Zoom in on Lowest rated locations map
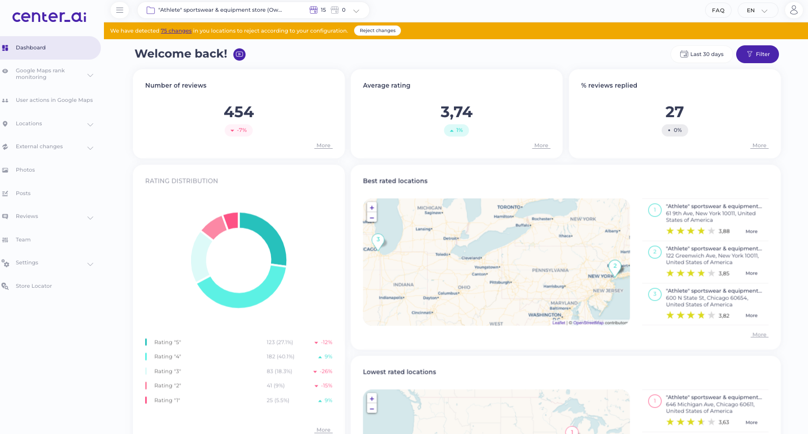Viewport: 808px width, 434px height. click(372, 399)
